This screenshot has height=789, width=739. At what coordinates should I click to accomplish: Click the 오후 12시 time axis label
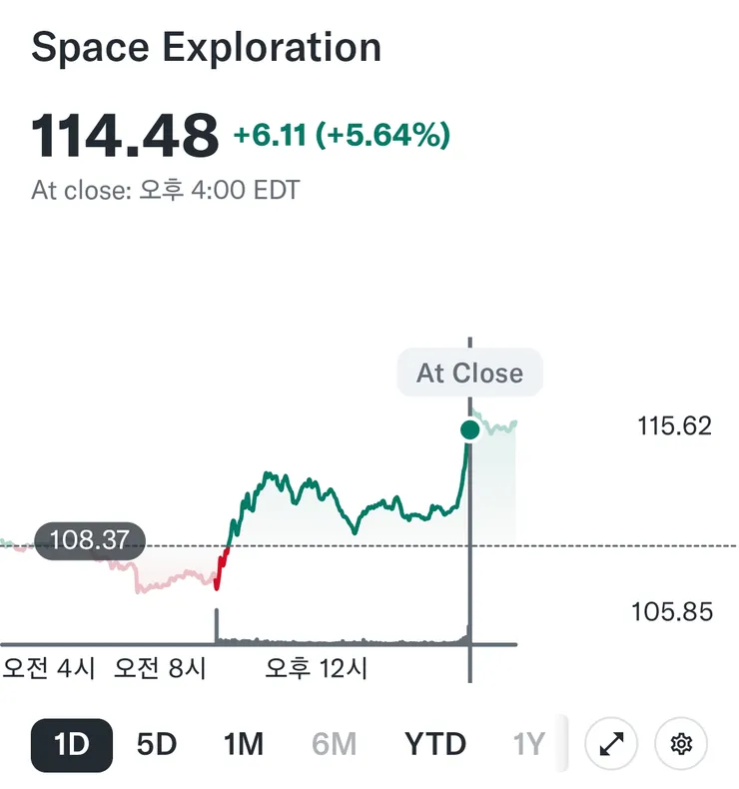[317, 668]
